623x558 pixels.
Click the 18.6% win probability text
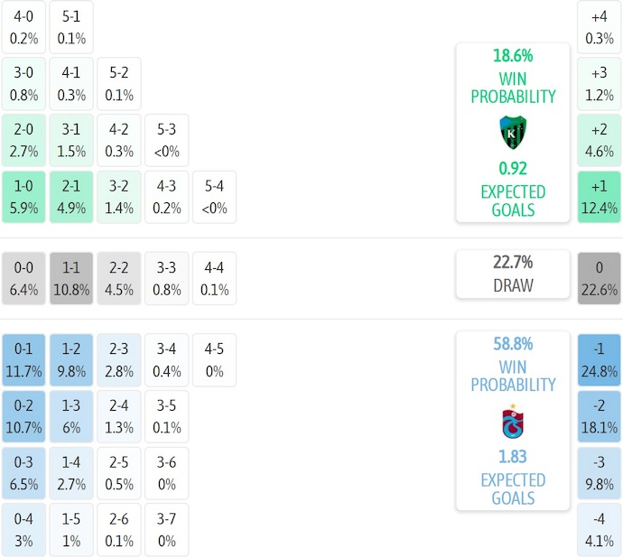tap(512, 56)
